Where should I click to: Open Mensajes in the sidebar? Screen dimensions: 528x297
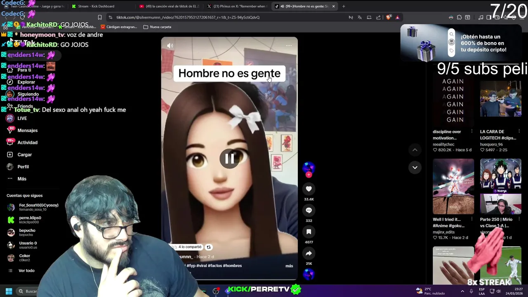coord(27,130)
